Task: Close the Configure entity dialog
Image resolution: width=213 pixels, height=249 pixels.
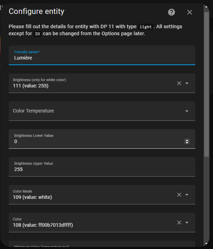Action: coord(190,12)
